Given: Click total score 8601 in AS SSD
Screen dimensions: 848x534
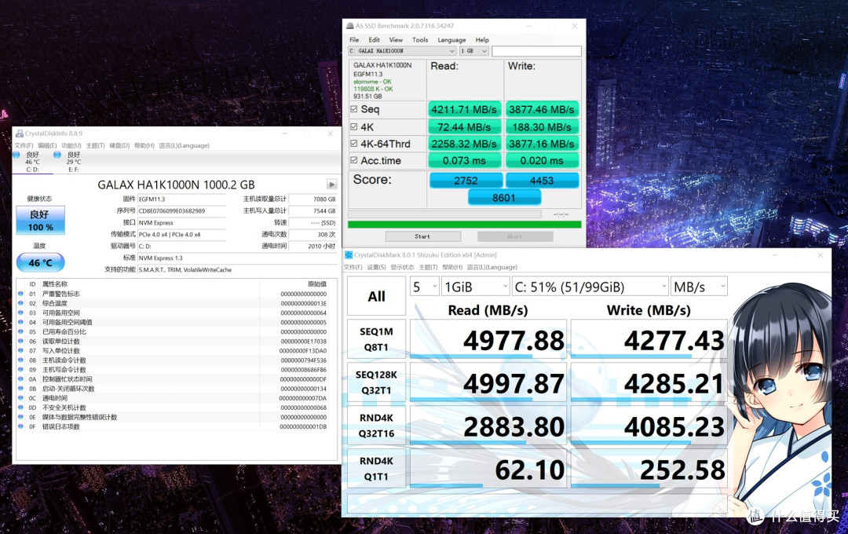Looking at the screenshot, I should (x=504, y=197).
